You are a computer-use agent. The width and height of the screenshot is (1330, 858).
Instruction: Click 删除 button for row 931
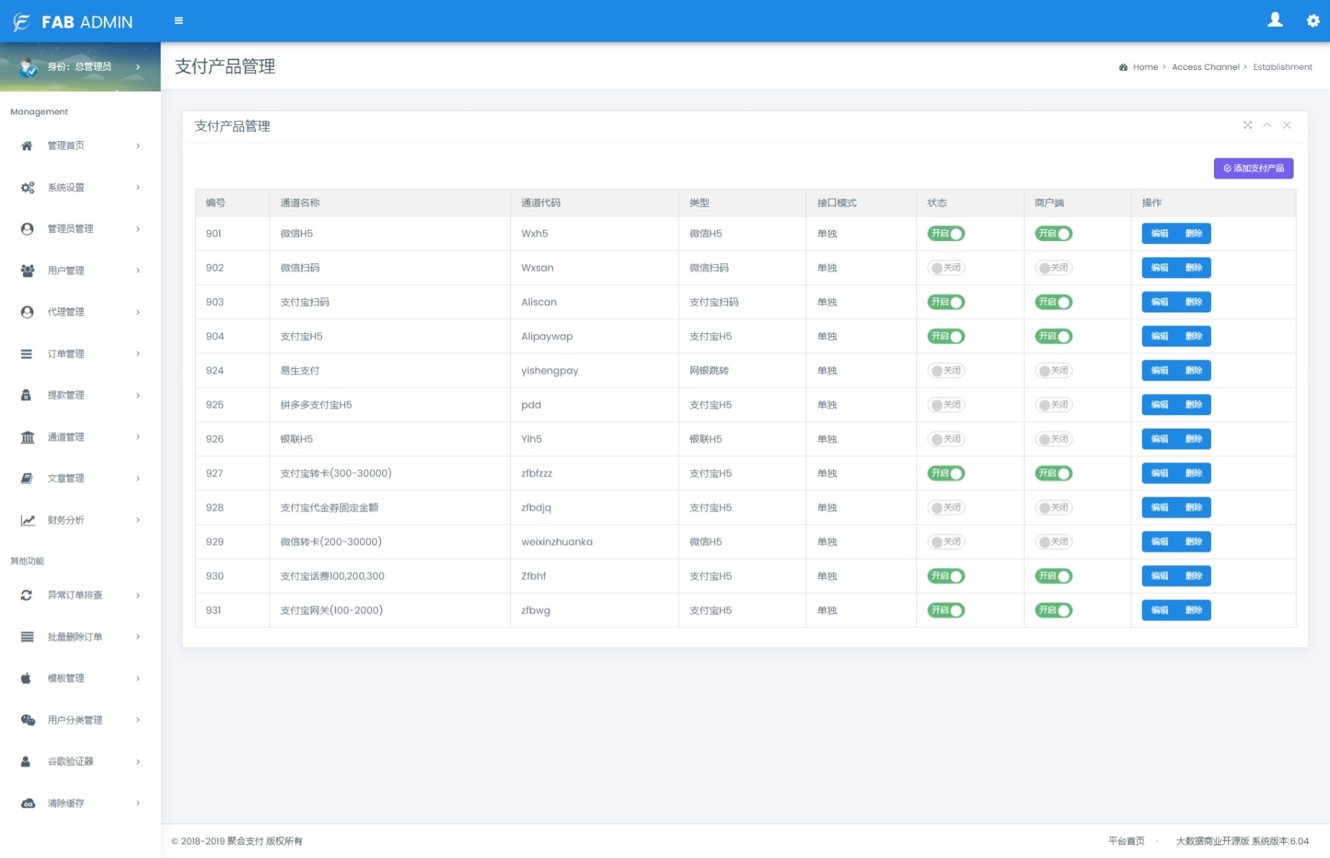point(1193,610)
